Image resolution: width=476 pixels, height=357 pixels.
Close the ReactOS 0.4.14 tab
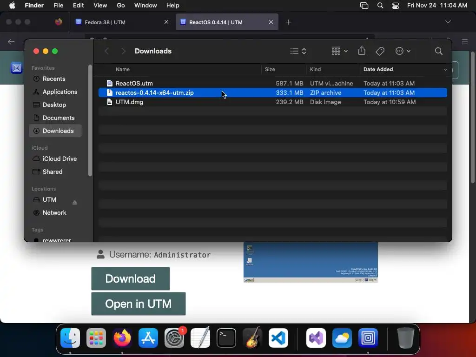click(271, 22)
